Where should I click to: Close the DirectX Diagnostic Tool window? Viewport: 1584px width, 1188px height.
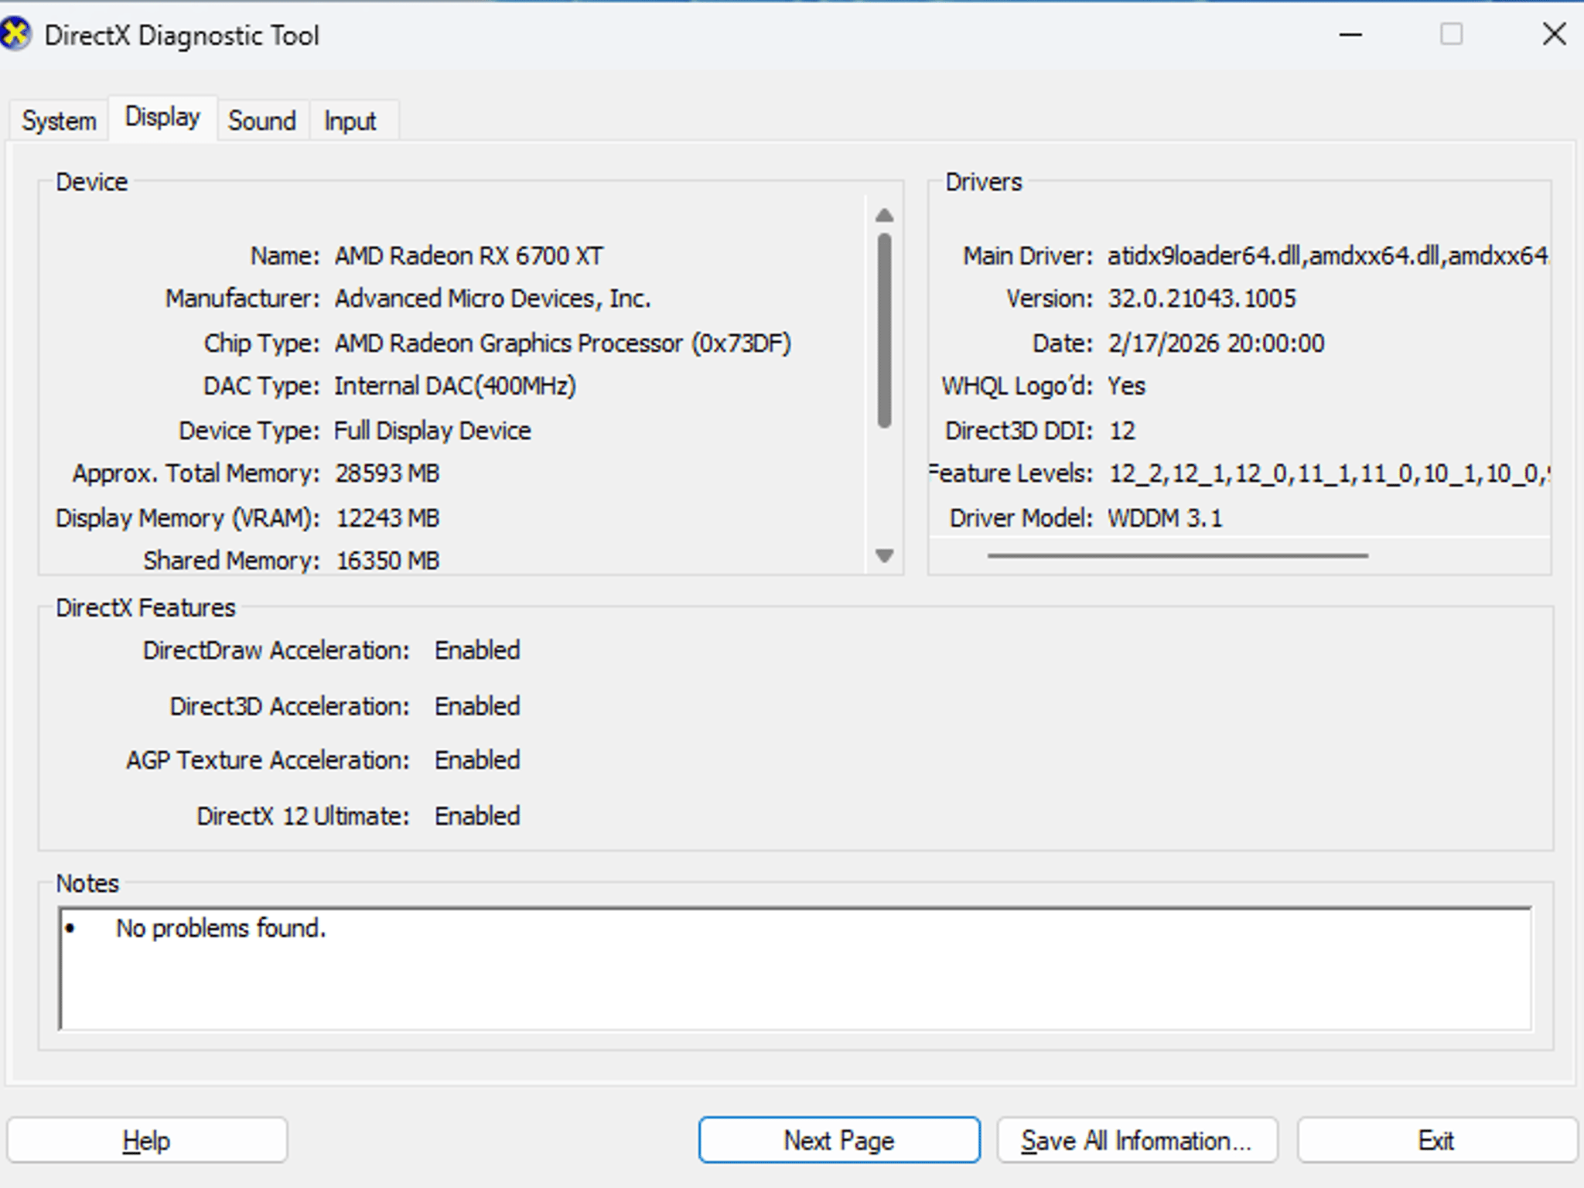pyautogui.click(x=1554, y=35)
